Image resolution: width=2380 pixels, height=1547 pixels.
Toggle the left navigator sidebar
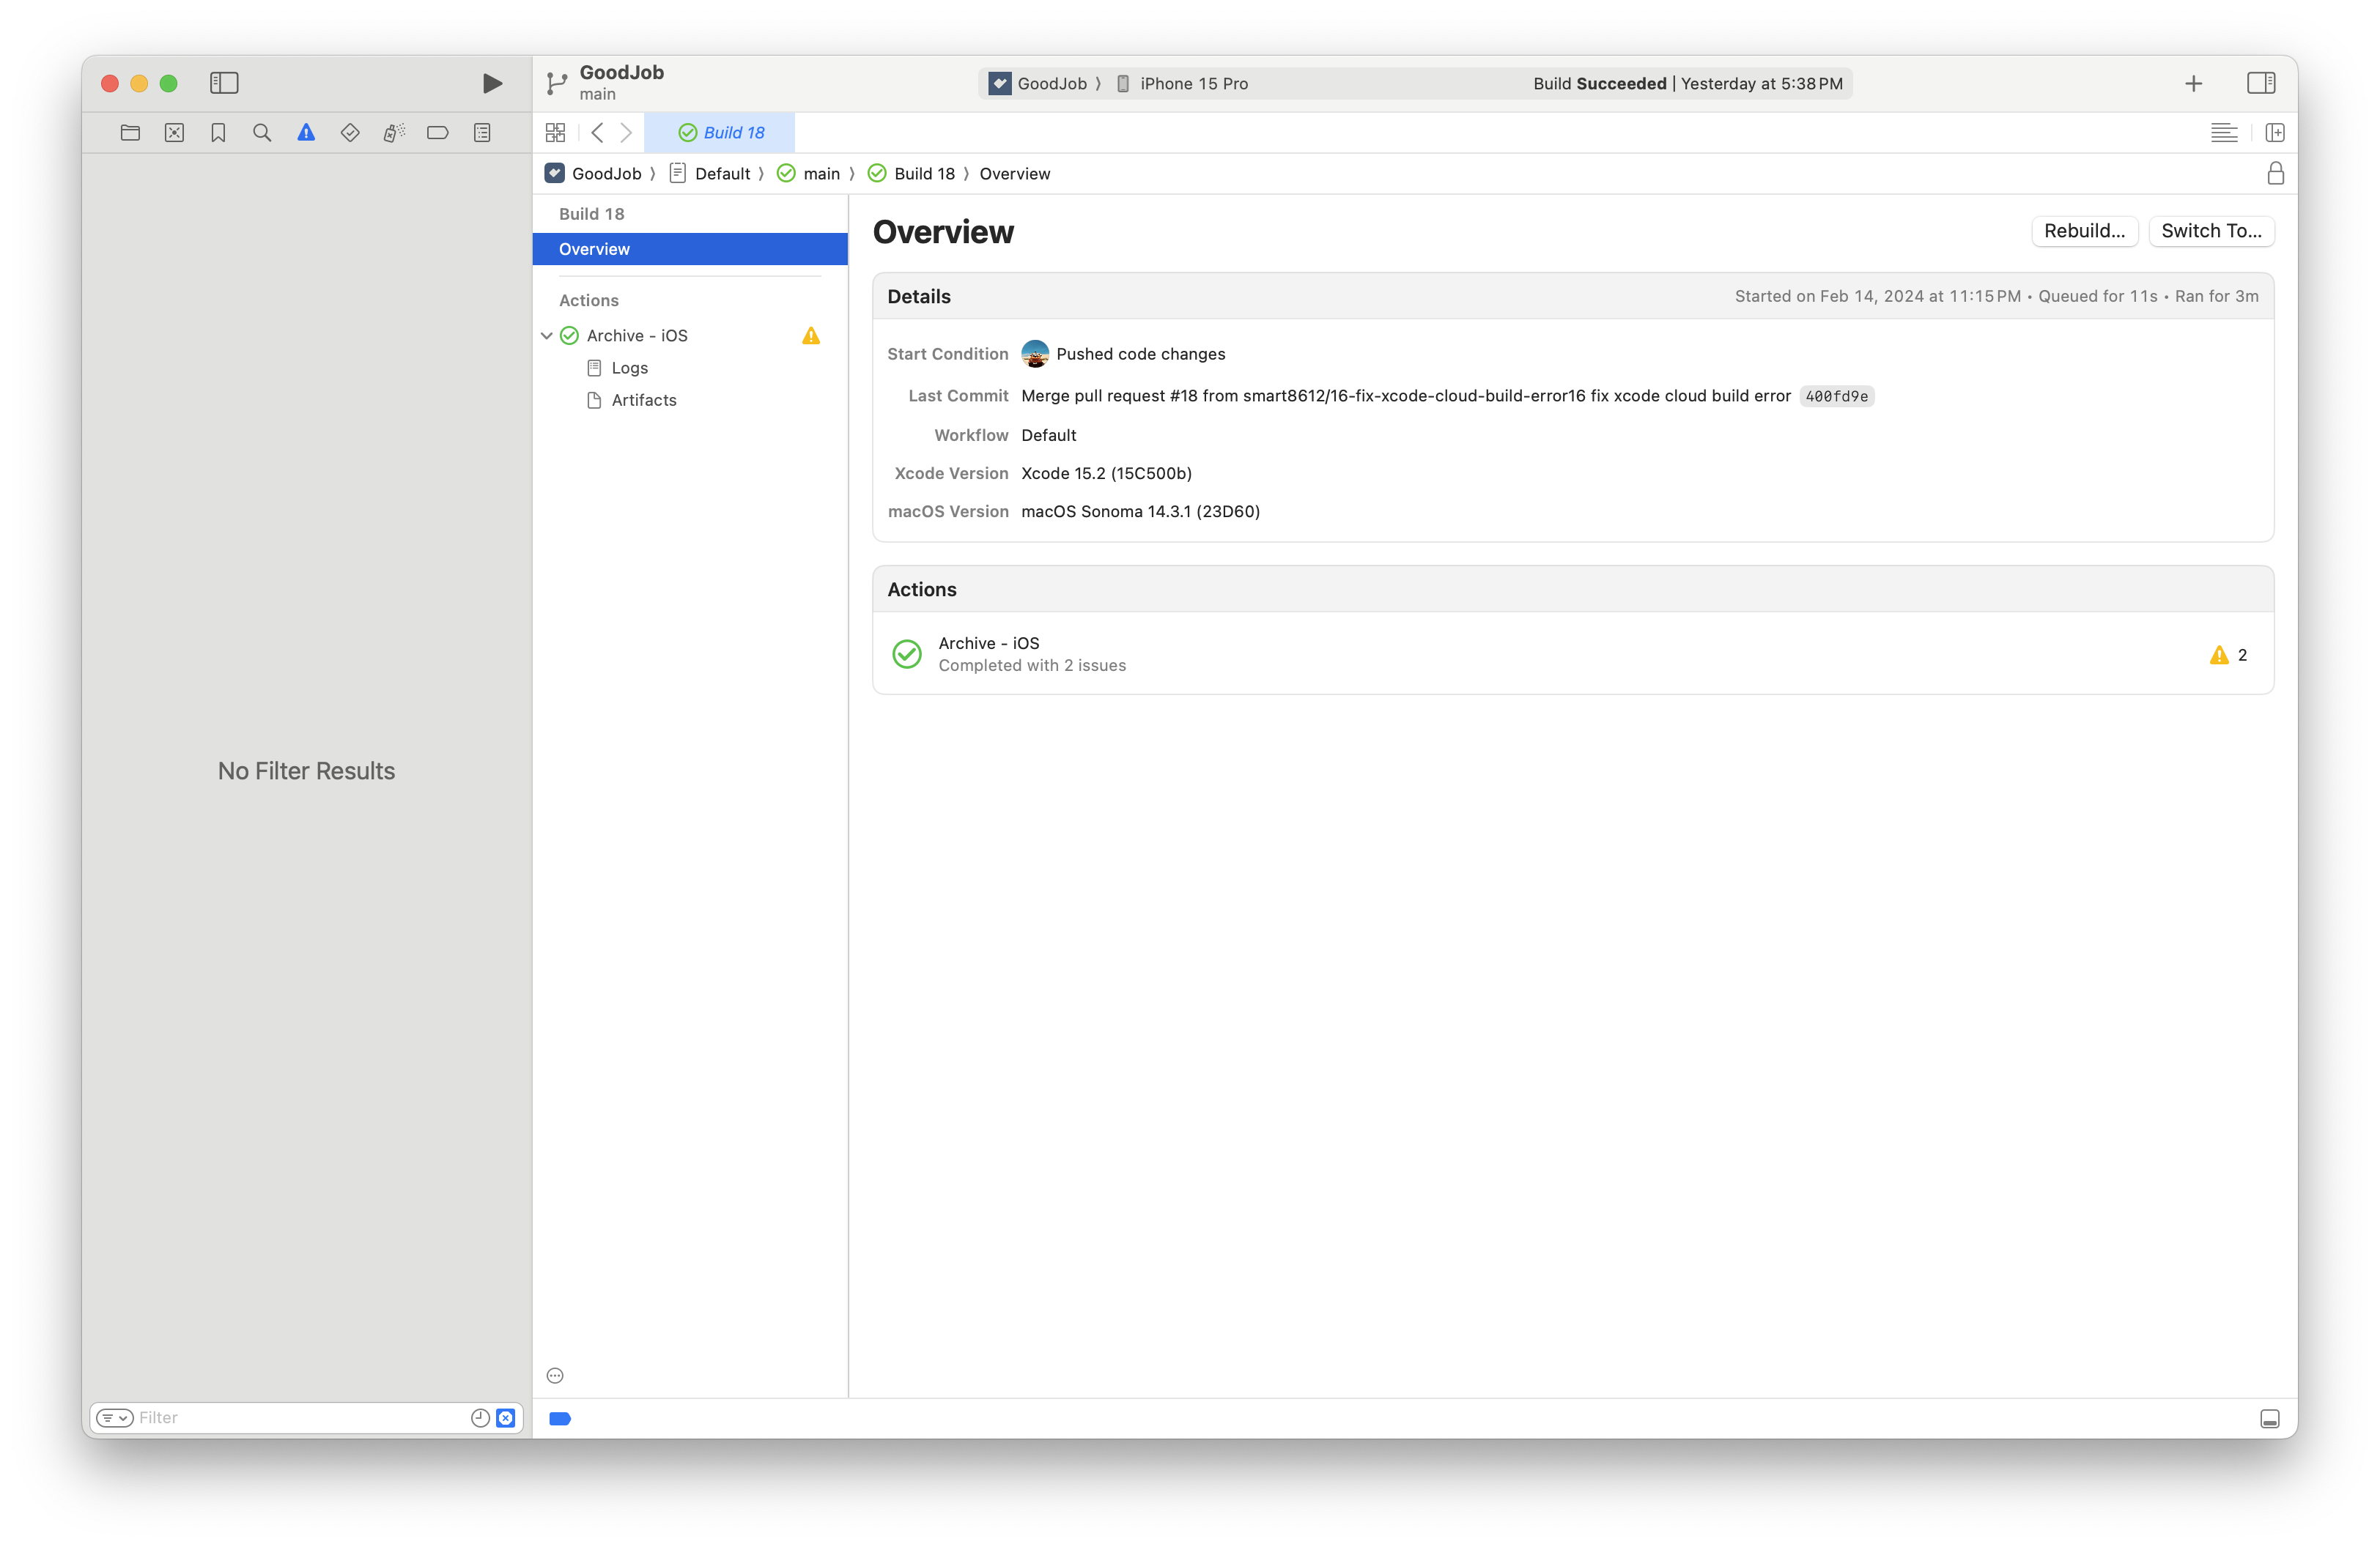click(x=224, y=84)
